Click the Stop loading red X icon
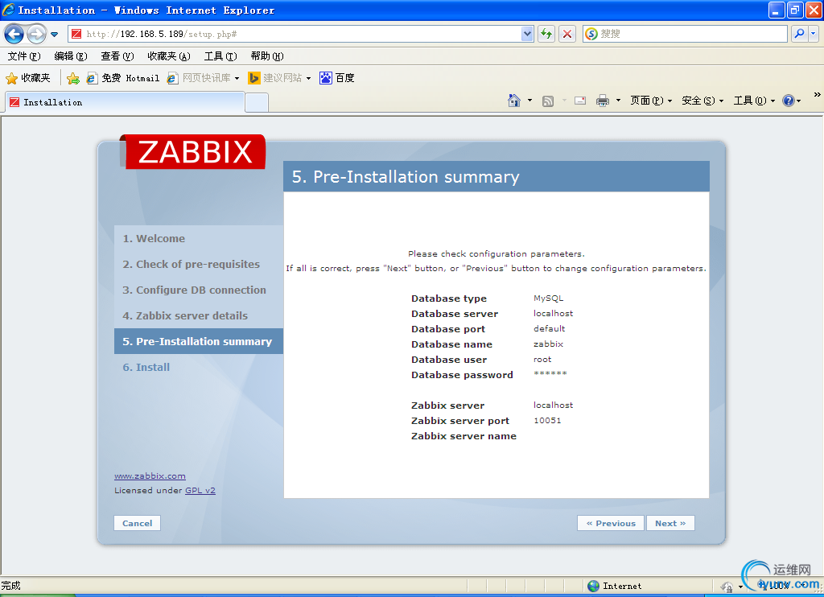 [x=567, y=34]
